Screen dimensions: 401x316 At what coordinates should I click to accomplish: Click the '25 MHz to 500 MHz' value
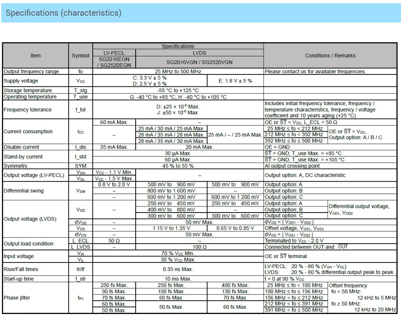[178, 72]
